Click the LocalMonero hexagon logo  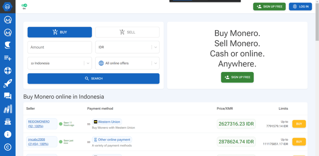(x=8, y=7)
